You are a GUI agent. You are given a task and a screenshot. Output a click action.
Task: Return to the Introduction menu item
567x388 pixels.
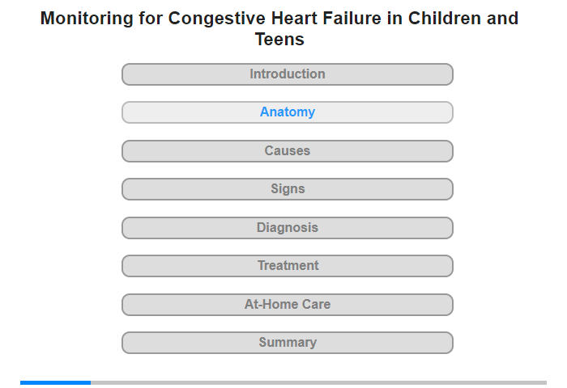(287, 74)
